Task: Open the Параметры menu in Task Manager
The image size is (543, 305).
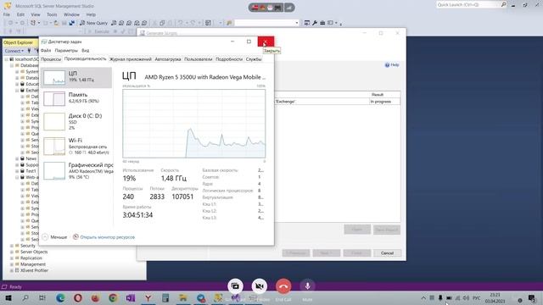Action: pyautogui.click(x=66, y=51)
